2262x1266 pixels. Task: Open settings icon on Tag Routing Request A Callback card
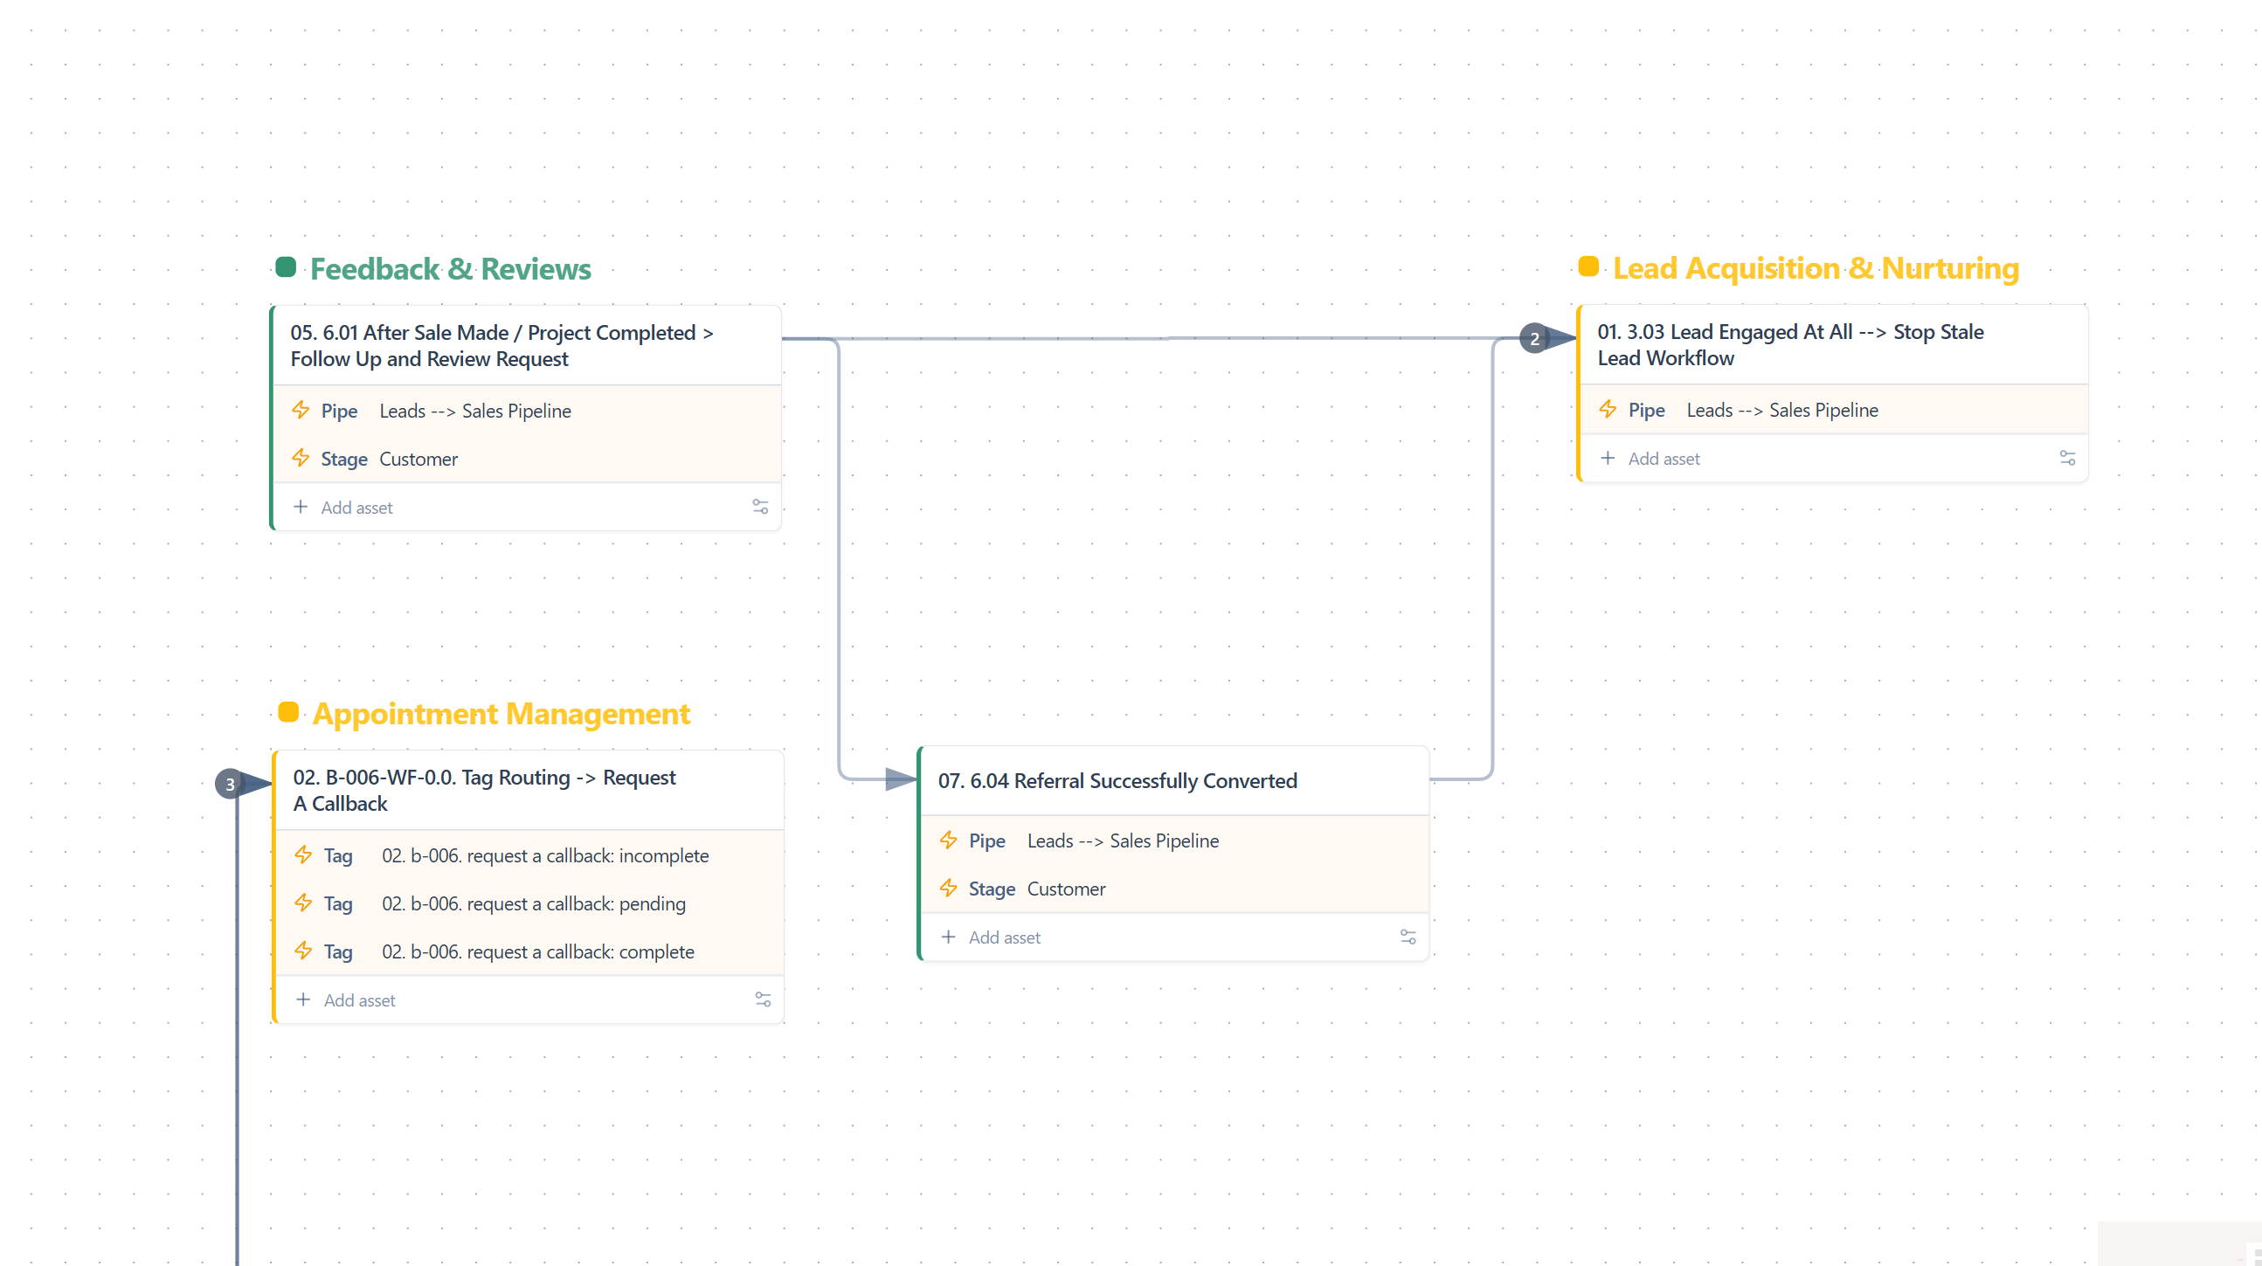point(763,1000)
